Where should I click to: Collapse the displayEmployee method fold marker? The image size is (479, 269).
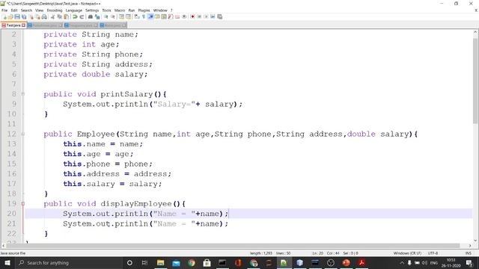(x=23, y=204)
